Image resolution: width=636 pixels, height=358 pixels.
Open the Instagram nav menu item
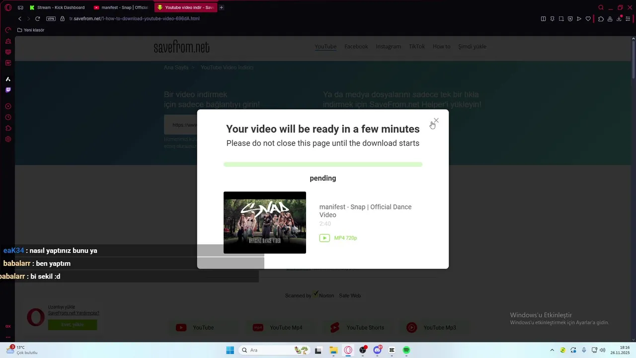pos(388,46)
